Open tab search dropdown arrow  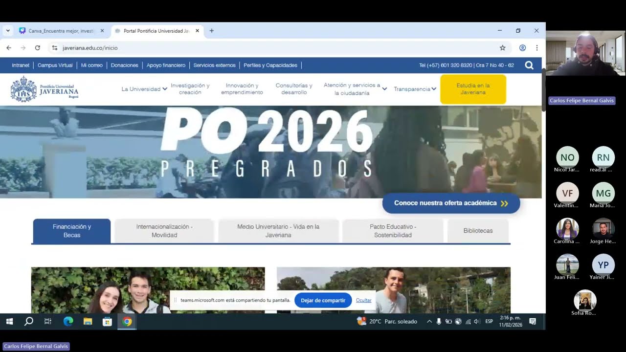coord(8,31)
